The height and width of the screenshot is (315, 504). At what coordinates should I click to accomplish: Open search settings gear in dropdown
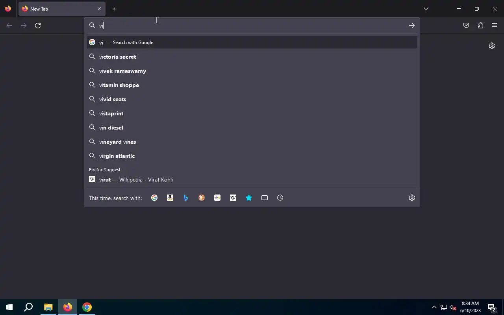[412, 198]
